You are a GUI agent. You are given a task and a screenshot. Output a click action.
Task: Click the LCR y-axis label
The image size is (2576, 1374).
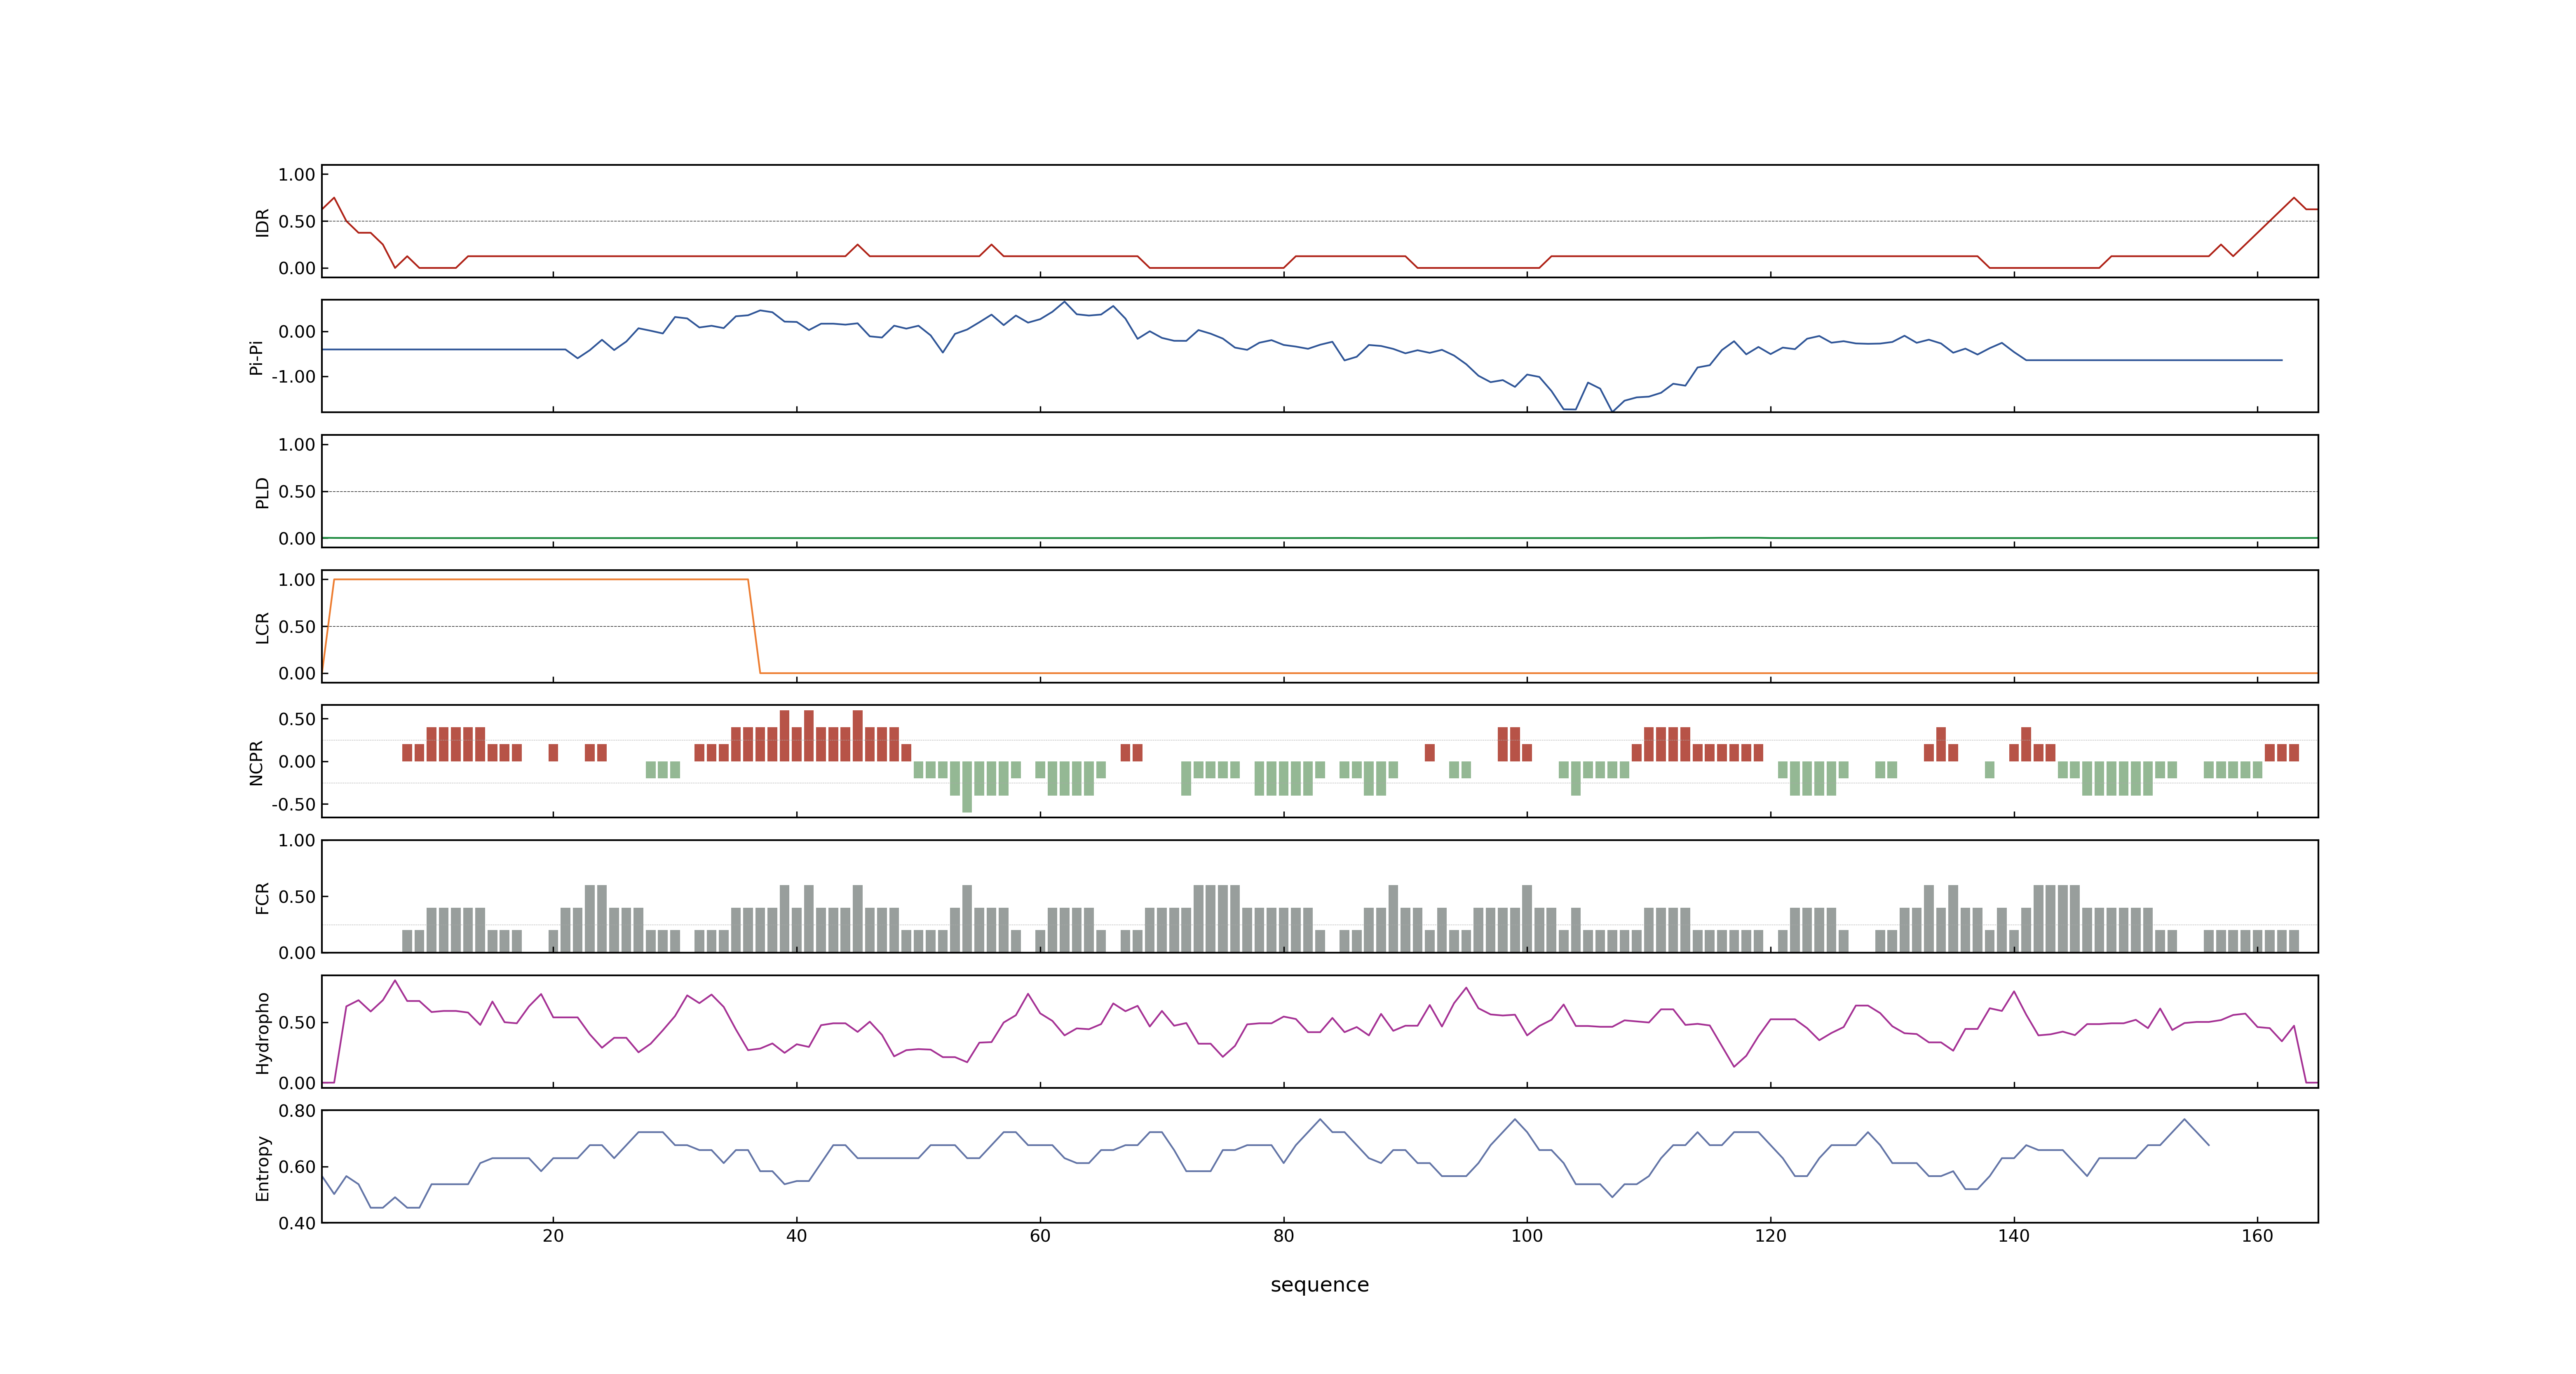[x=262, y=628]
